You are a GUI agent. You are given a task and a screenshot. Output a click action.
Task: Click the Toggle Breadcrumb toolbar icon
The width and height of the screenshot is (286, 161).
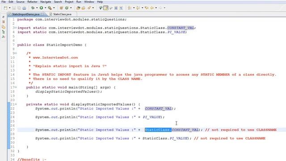click(100, 8)
